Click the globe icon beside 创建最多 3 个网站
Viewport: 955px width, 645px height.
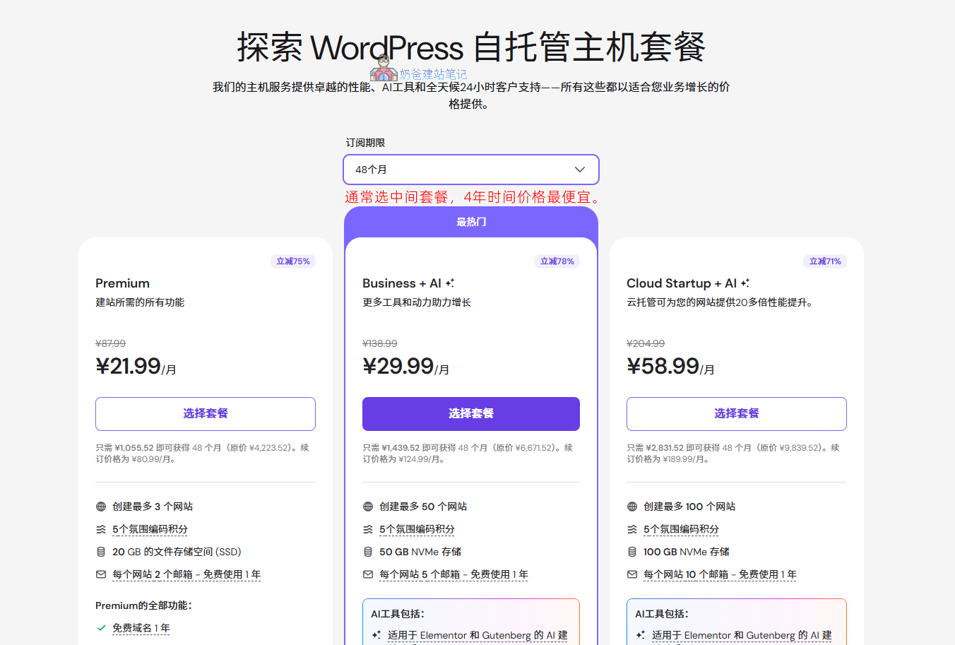(101, 507)
